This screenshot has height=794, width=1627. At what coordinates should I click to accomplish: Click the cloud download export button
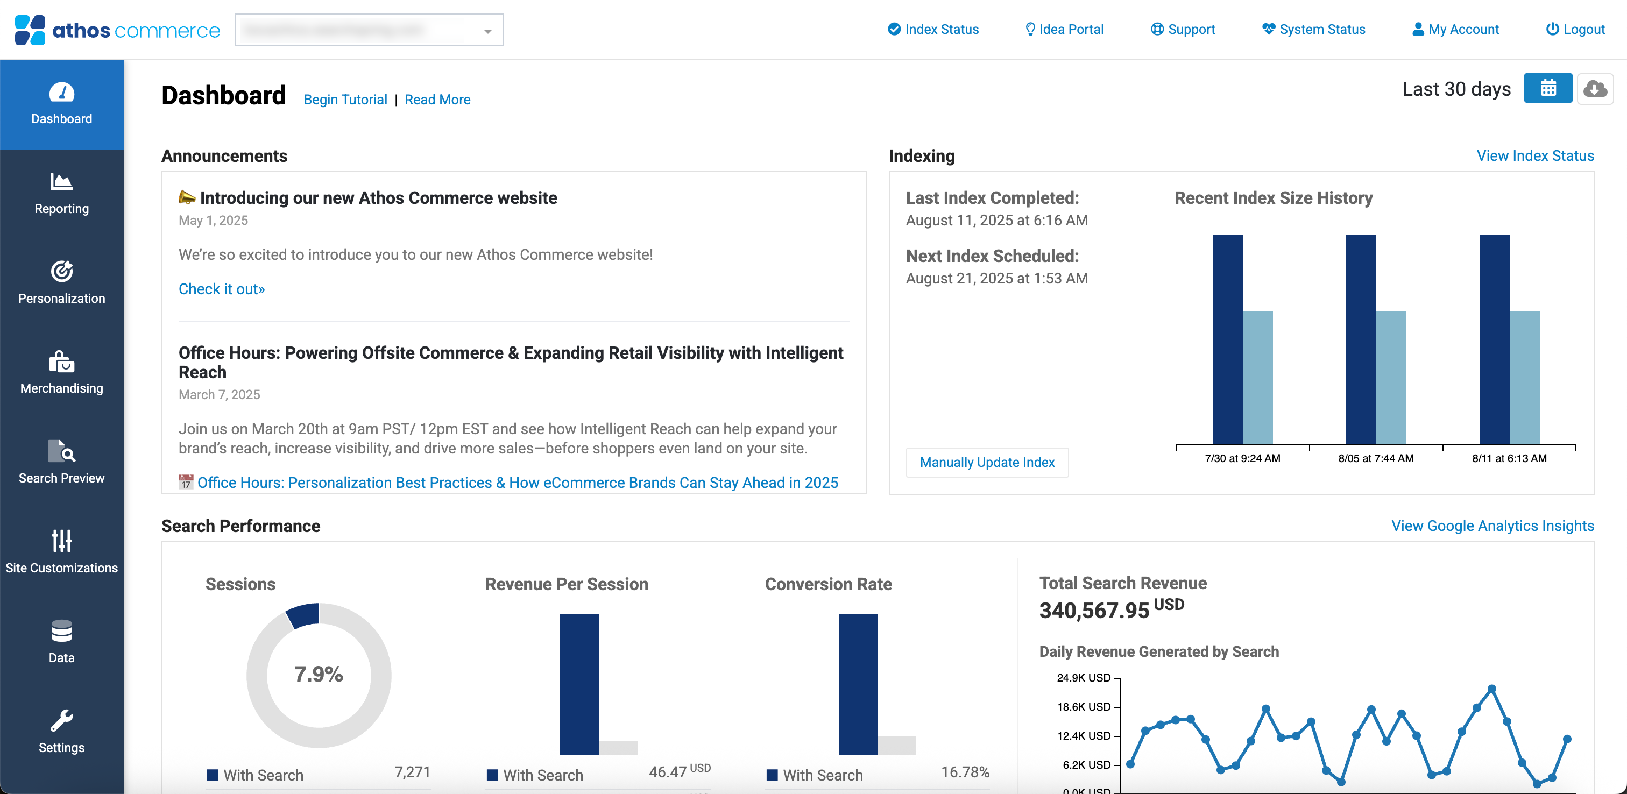click(1595, 88)
